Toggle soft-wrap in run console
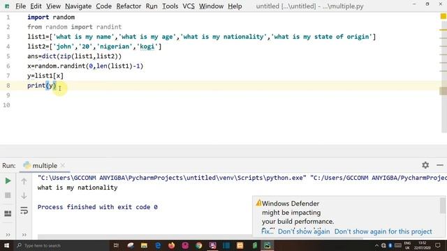 (24, 211)
